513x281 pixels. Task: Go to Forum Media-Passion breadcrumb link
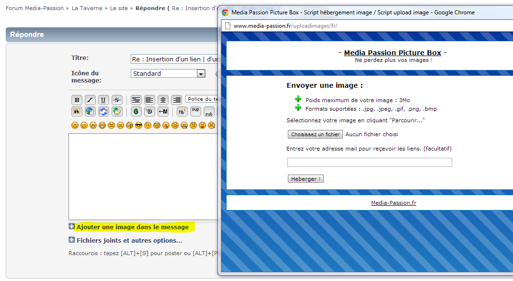click(x=34, y=8)
